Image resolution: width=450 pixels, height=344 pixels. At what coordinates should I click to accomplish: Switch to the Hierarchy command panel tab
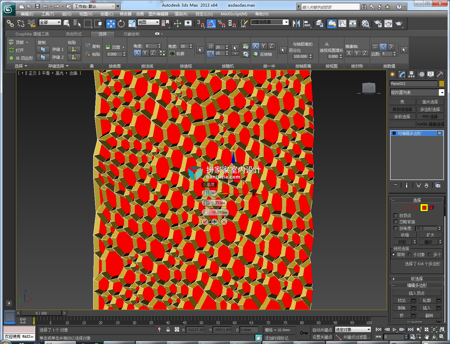pos(412,75)
